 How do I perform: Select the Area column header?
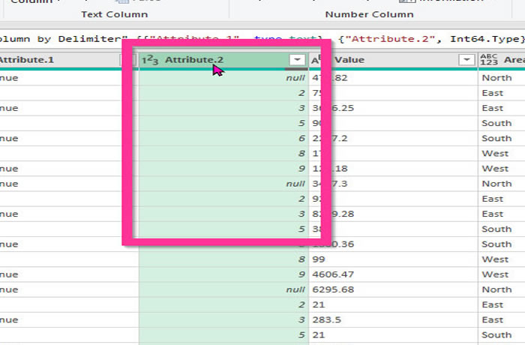tap(514, 60)
